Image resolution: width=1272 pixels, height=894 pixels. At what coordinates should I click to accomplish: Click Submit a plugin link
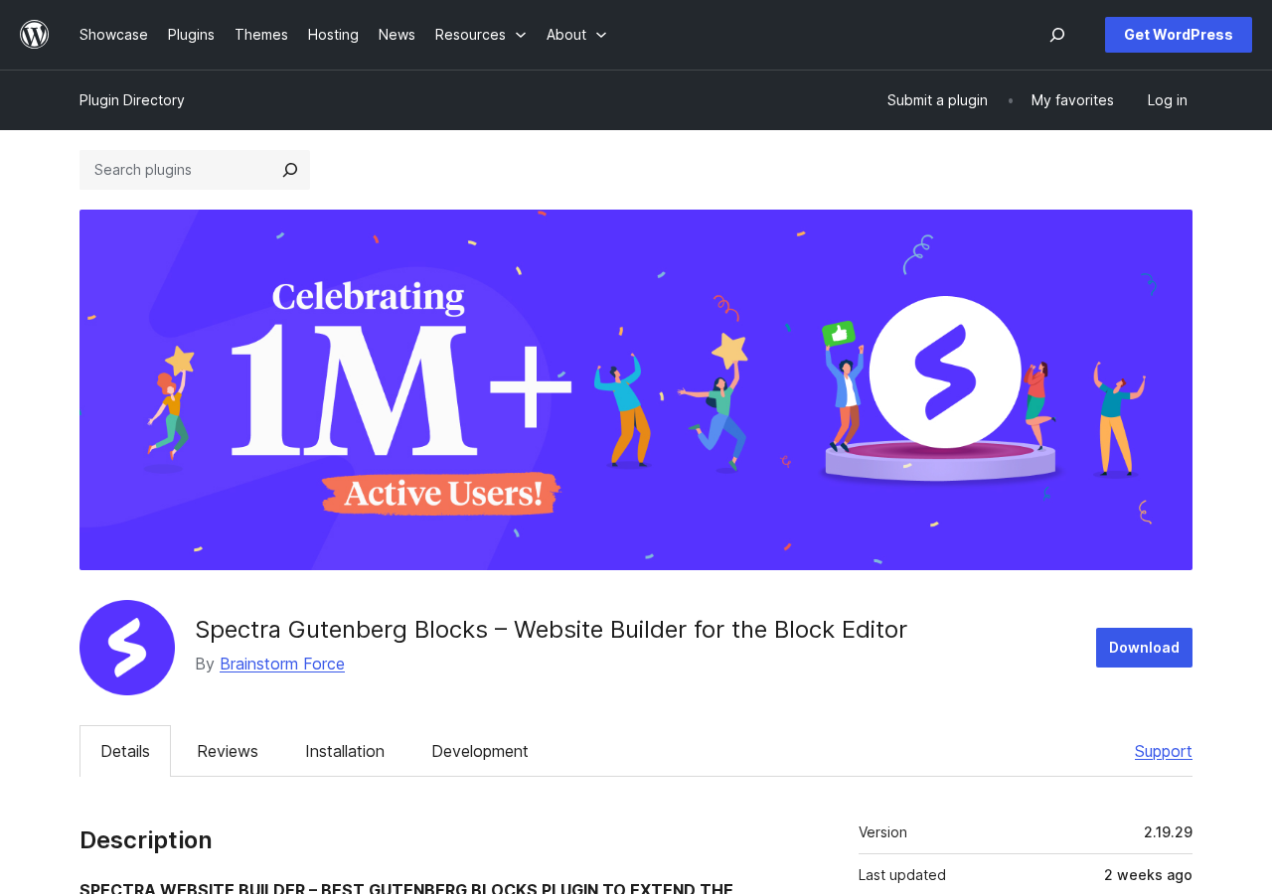coord(937,100)
